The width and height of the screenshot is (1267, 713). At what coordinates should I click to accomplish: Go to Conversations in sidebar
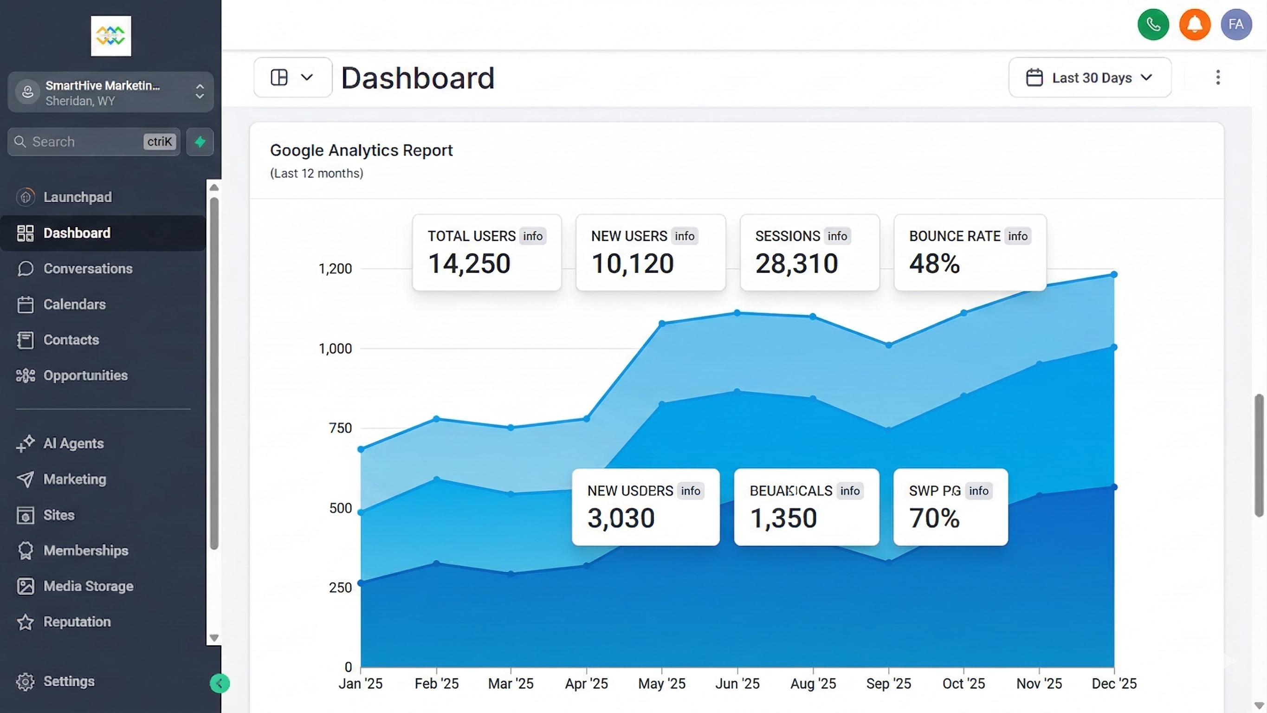tap(88, 269)
